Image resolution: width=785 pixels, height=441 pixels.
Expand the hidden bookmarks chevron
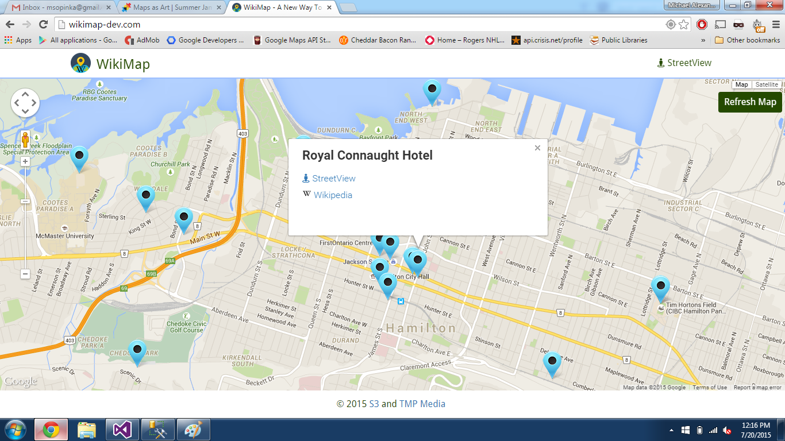pos(703,40)
